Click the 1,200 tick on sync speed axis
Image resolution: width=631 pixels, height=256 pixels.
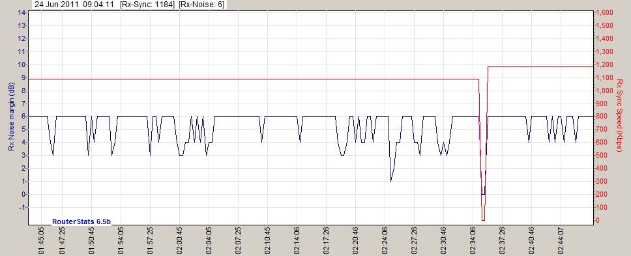(605, 64)
